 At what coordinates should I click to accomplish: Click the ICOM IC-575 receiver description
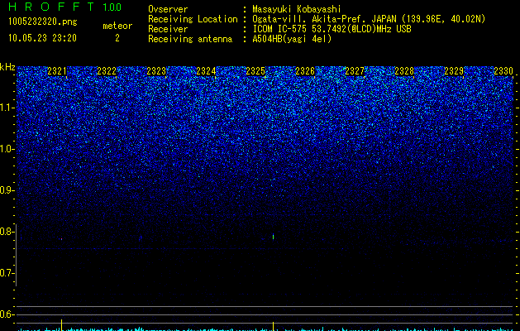click(332, 29)
